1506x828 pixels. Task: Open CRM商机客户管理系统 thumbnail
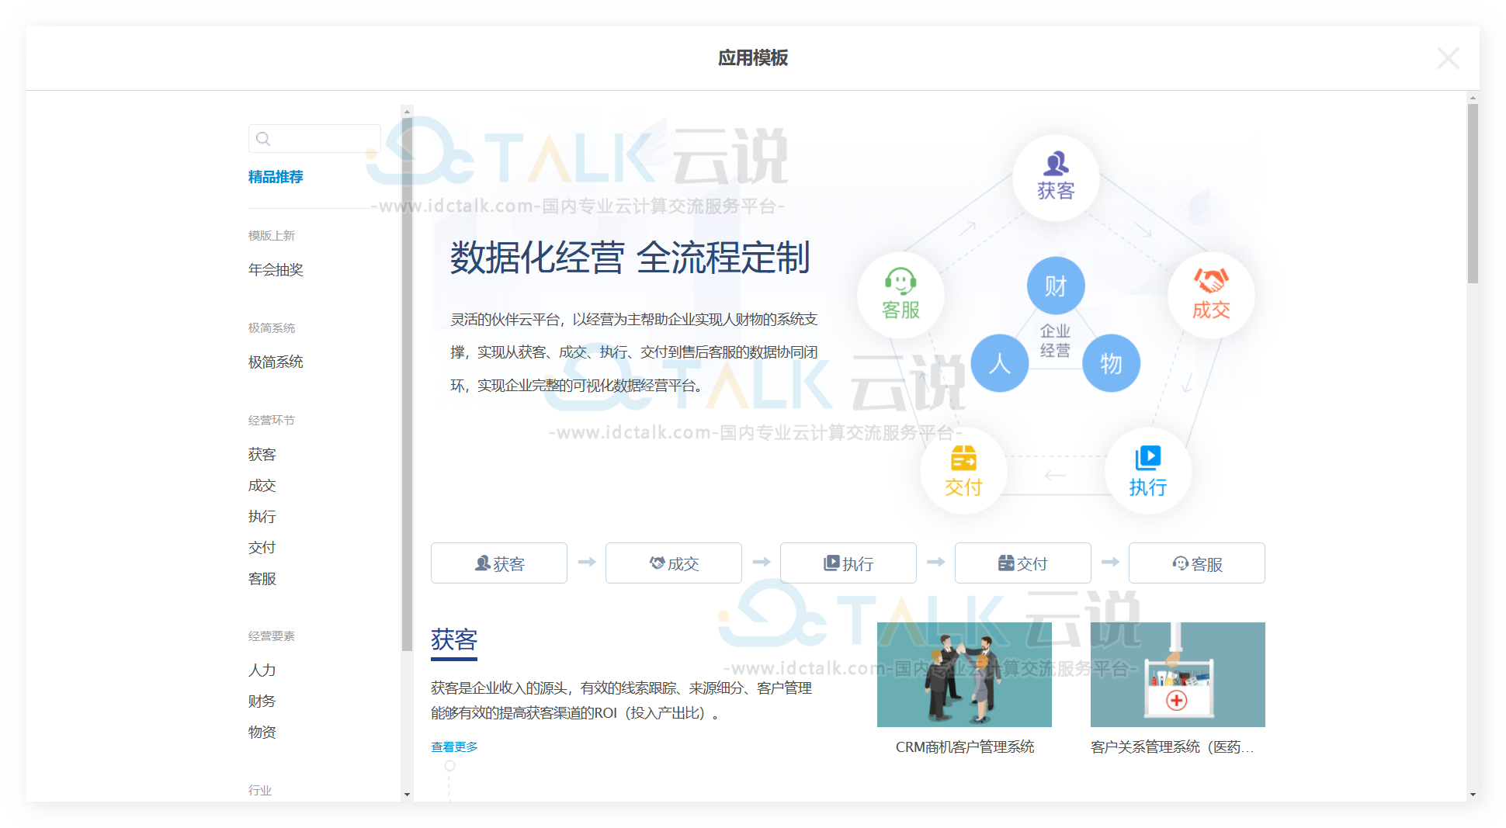(964, 674)
